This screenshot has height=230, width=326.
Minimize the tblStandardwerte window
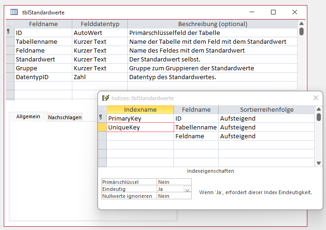click(x=252, y=12)
